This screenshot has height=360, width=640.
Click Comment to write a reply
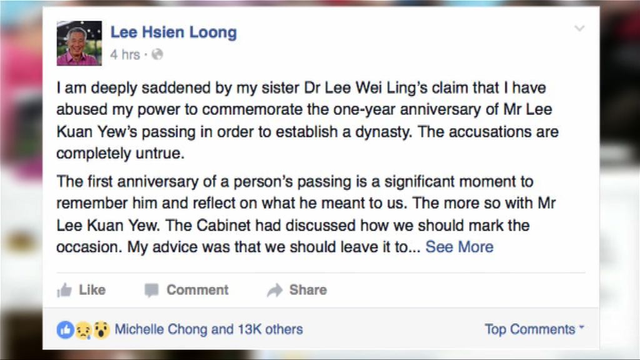[197, 289]
